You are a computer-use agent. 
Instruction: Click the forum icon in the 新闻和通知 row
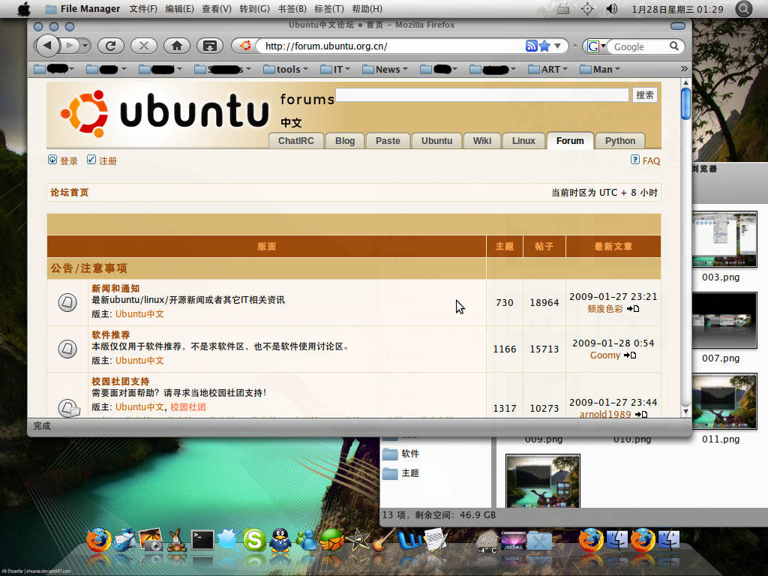tap(67, 302)
